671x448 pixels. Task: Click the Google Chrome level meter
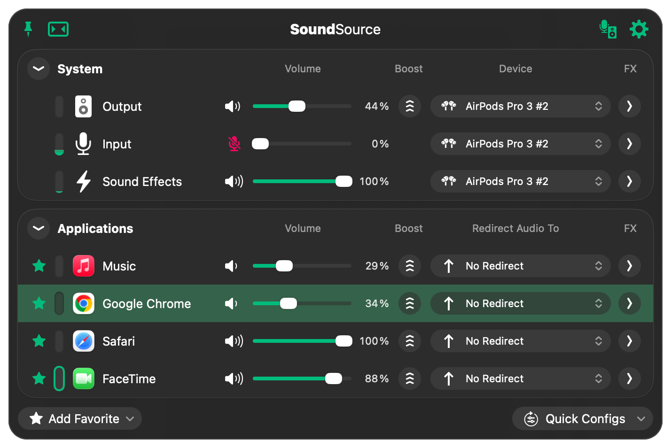click(x=59, y=303)
